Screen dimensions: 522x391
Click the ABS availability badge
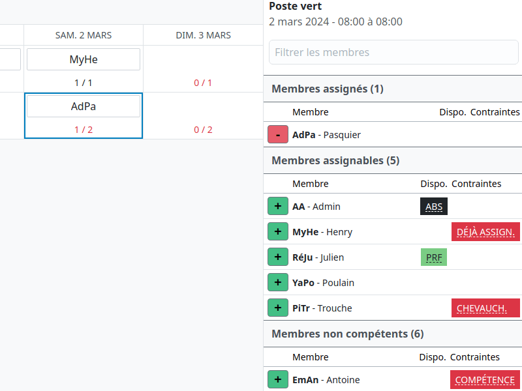434,207
